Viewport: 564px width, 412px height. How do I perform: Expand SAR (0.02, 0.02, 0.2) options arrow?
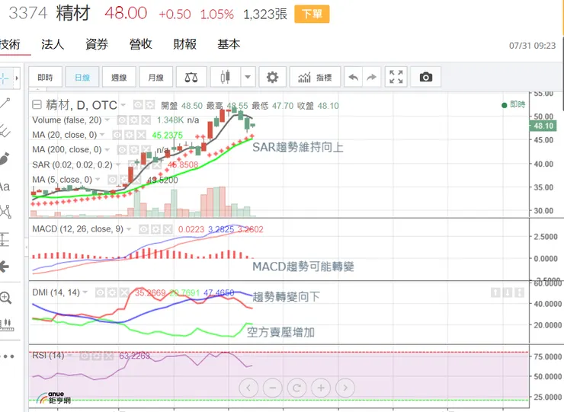point(118,164)
